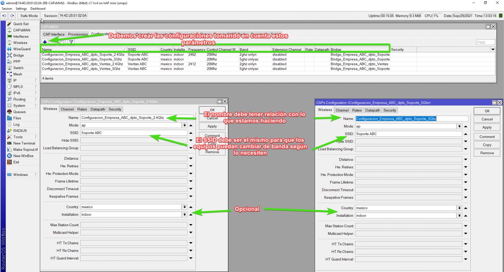Open RADIUS in the sidebar
Screen dimensions: 504x272
[x=20, y=131]
